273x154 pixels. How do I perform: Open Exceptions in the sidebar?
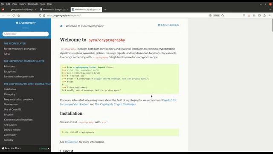tap(10, 71)
